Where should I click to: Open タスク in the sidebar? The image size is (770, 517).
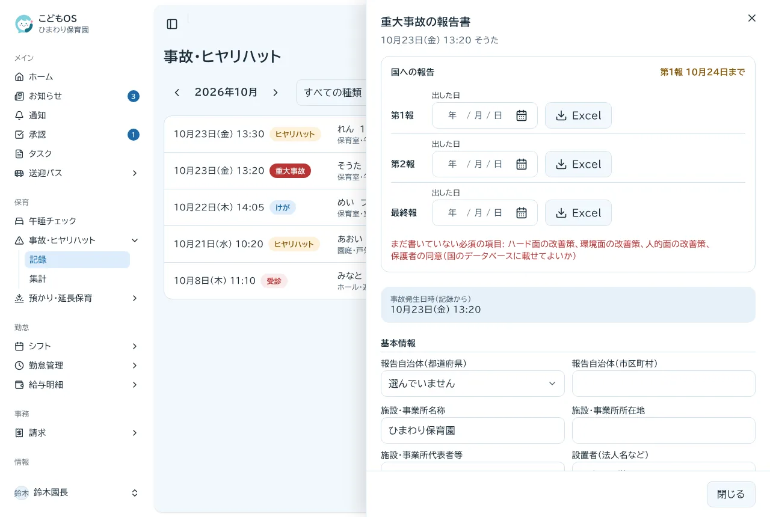(x=77, y=154)
